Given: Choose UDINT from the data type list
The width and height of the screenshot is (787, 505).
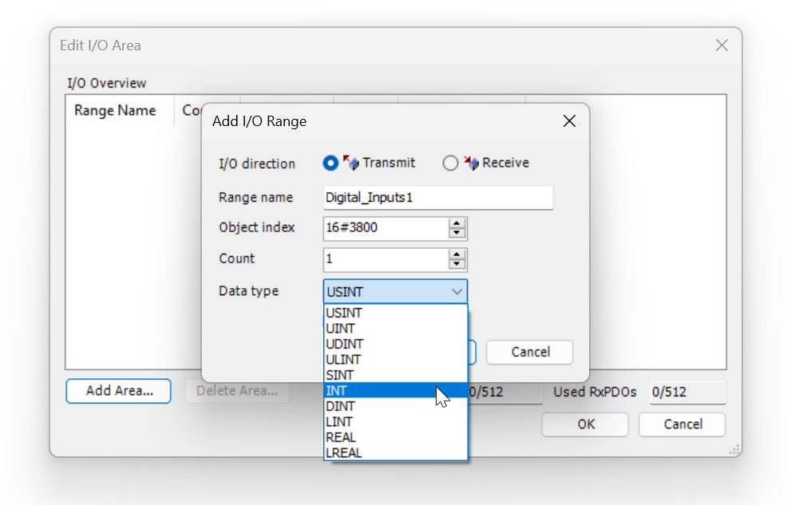Looking at the screenshot, I should click(396, 344).
